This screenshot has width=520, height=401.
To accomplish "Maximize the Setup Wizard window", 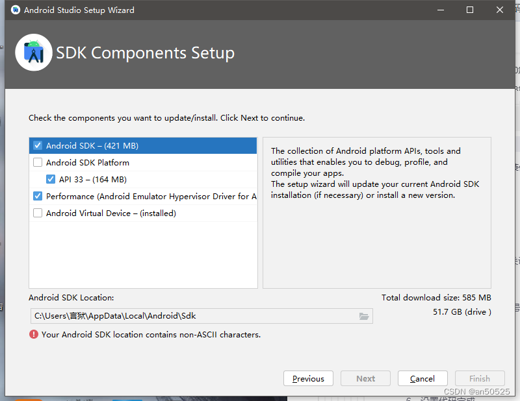I will coord(470,10).
